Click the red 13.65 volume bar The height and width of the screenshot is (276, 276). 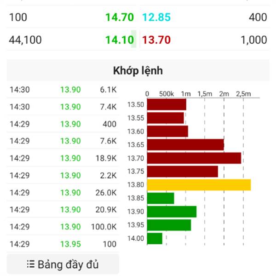point(185,145)
